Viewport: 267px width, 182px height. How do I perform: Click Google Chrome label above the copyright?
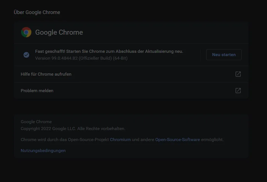pyautogui.click(x=36, y=122)
